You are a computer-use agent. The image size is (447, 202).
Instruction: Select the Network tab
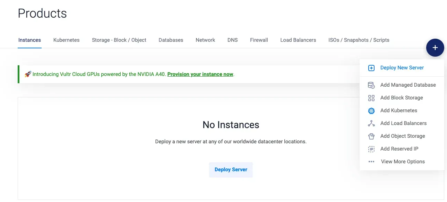[x=205, y=40]
